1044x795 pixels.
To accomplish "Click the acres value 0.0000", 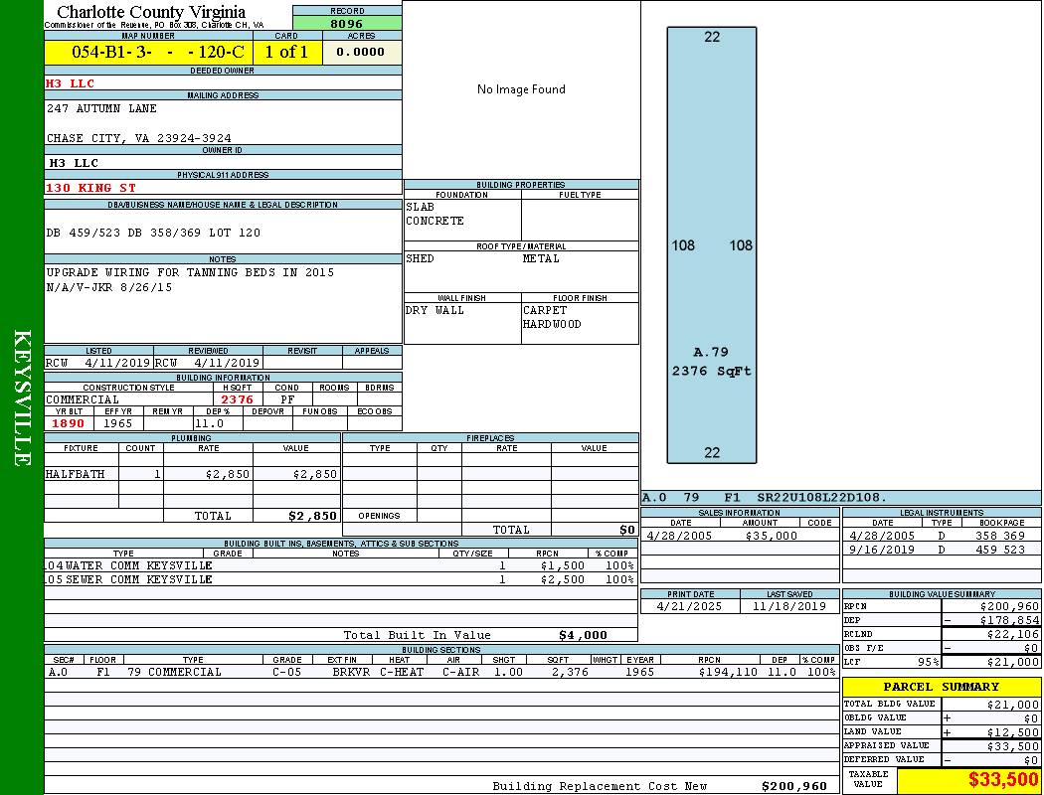I will tap(362, 52).
